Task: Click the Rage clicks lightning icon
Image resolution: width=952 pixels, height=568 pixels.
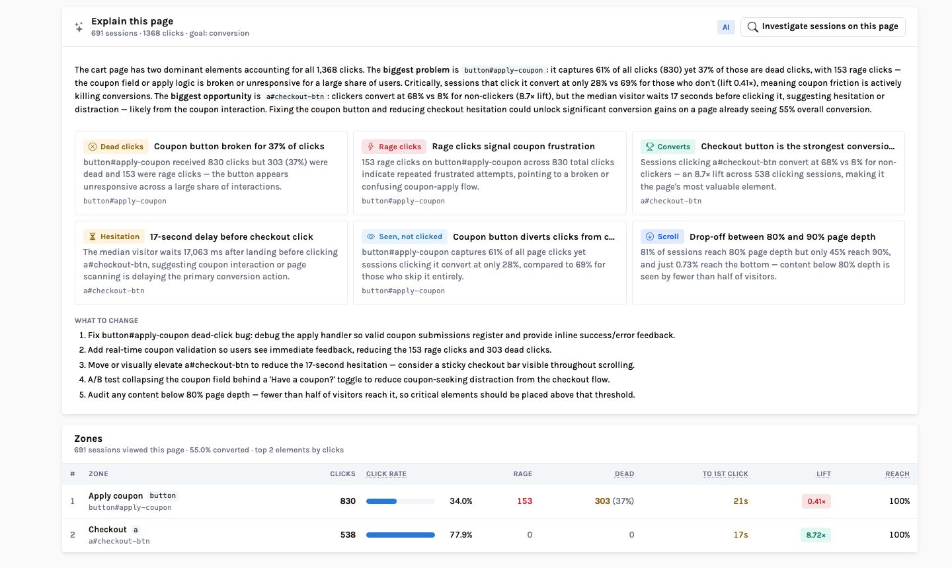Action: [x=371, y=147]
